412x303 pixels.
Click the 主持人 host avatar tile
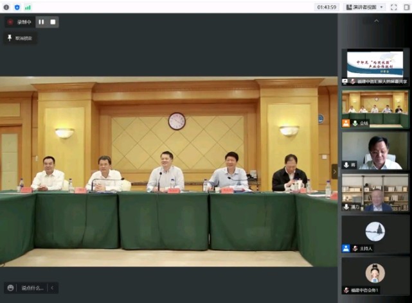[x=375, y=233]
